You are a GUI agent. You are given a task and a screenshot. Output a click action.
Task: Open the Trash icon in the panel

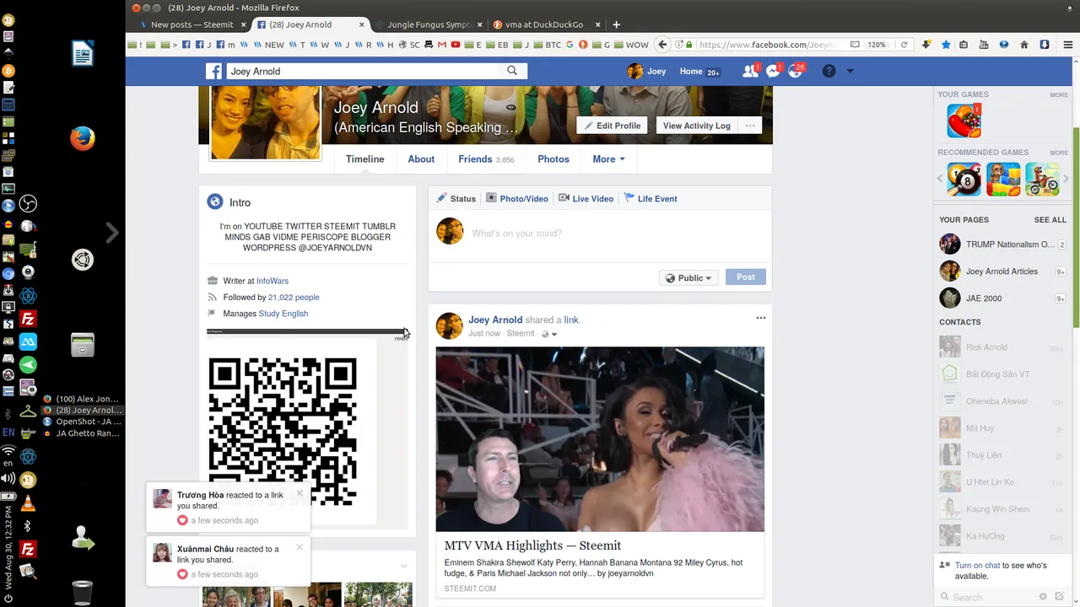pos(82,594)
